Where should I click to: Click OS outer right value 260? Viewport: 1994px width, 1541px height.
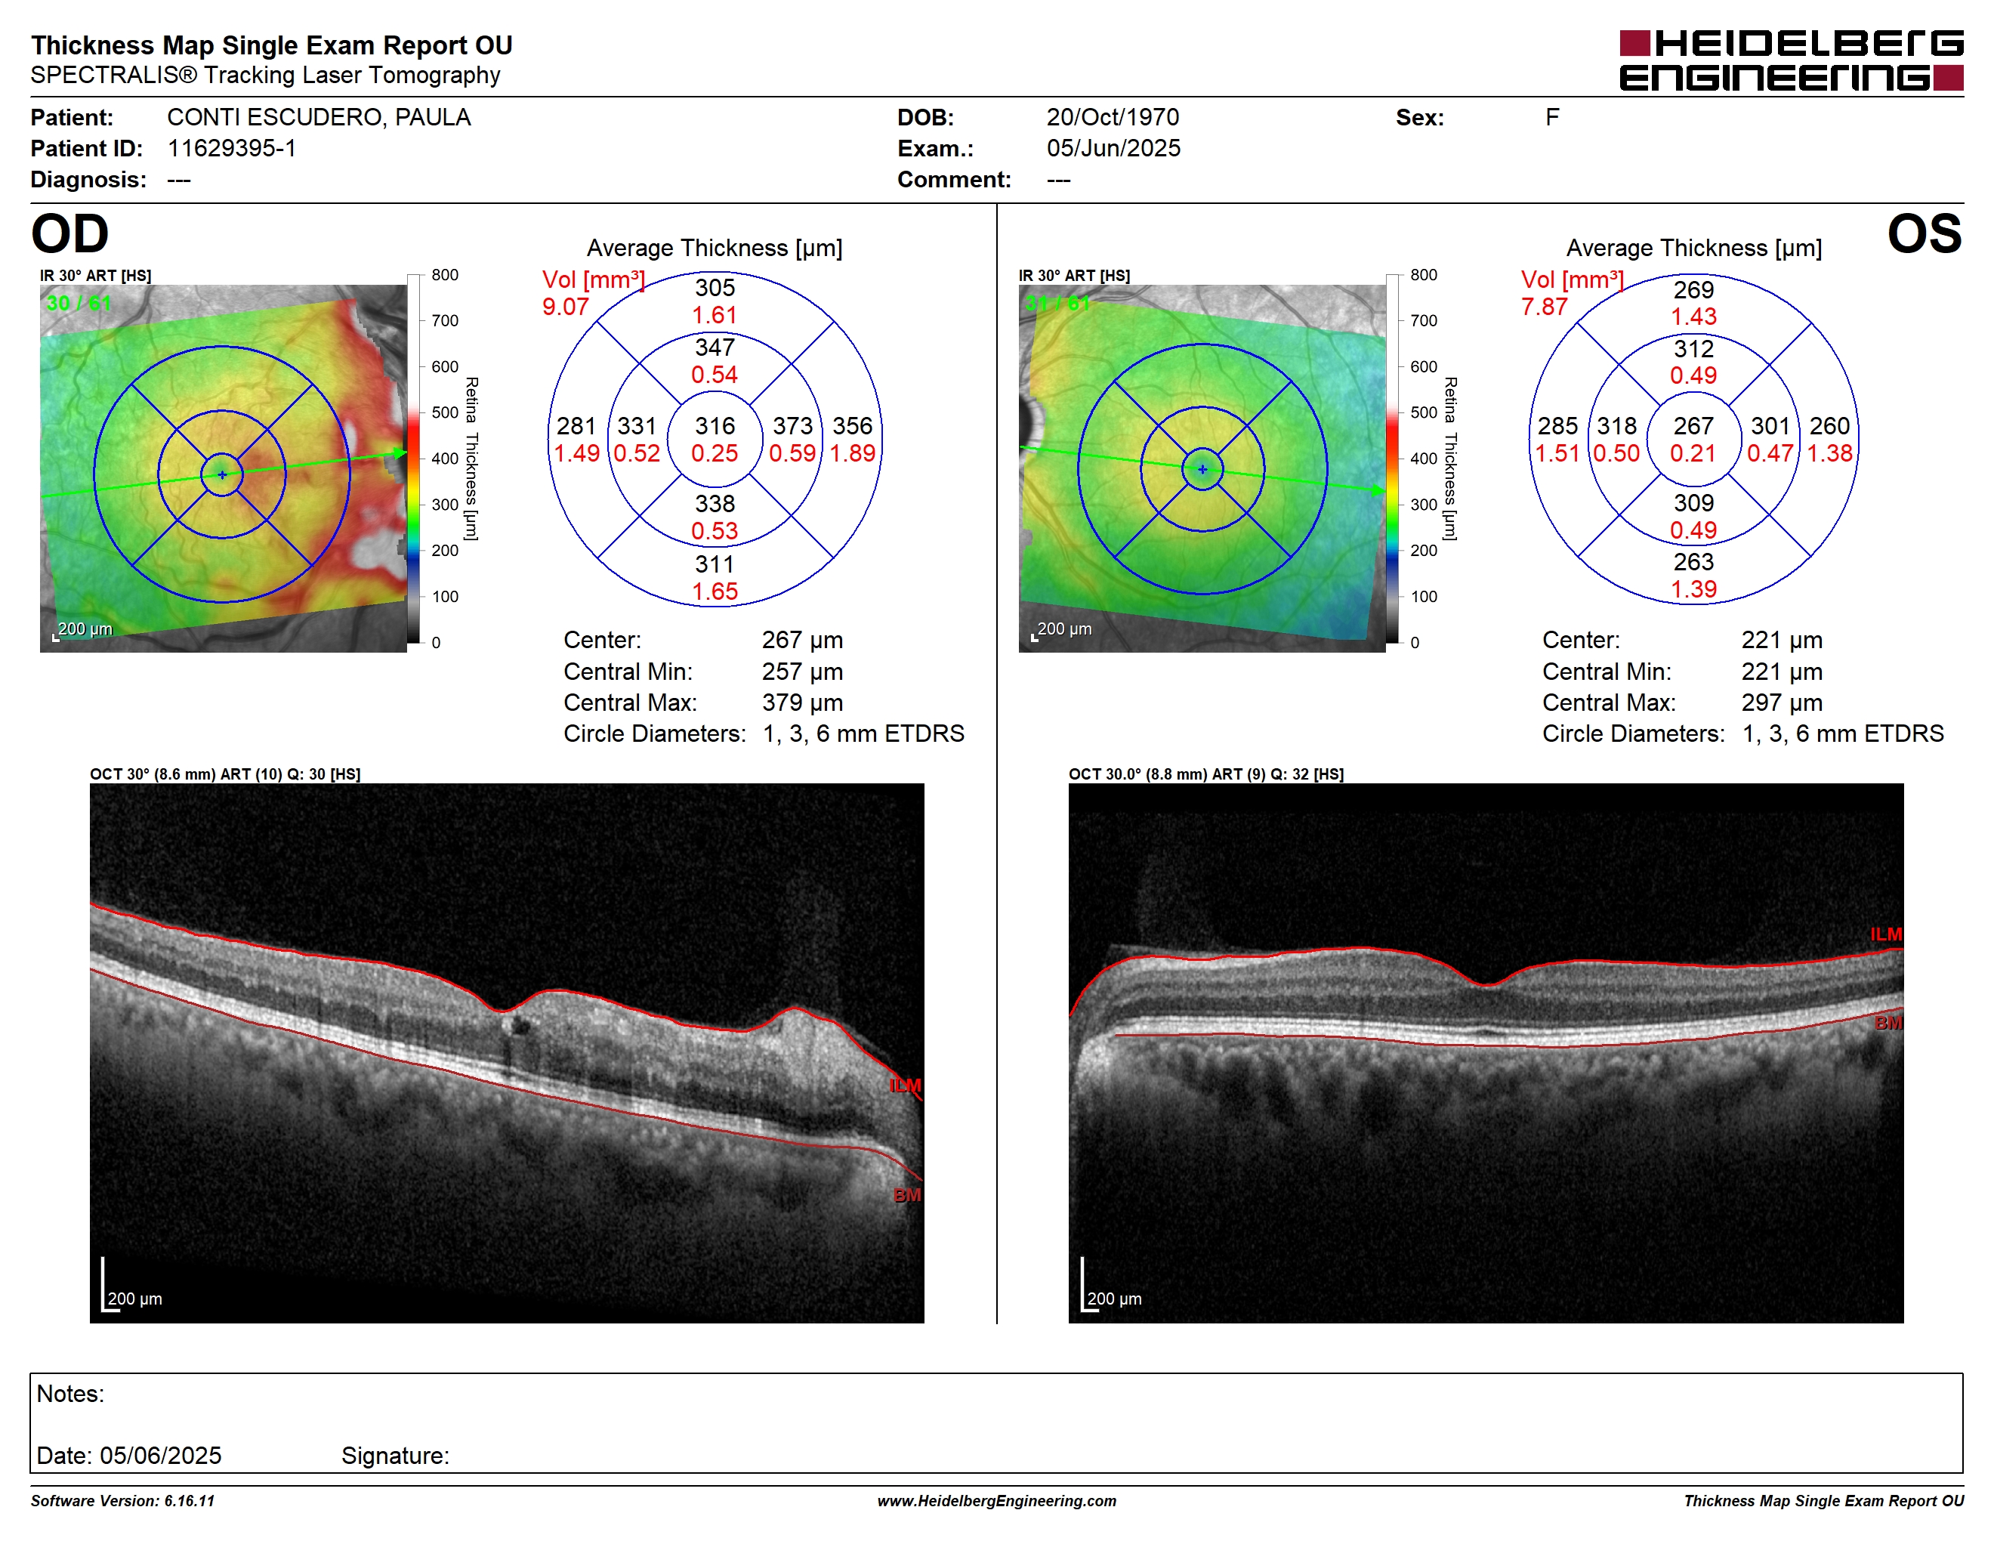tap(1829, 426)
